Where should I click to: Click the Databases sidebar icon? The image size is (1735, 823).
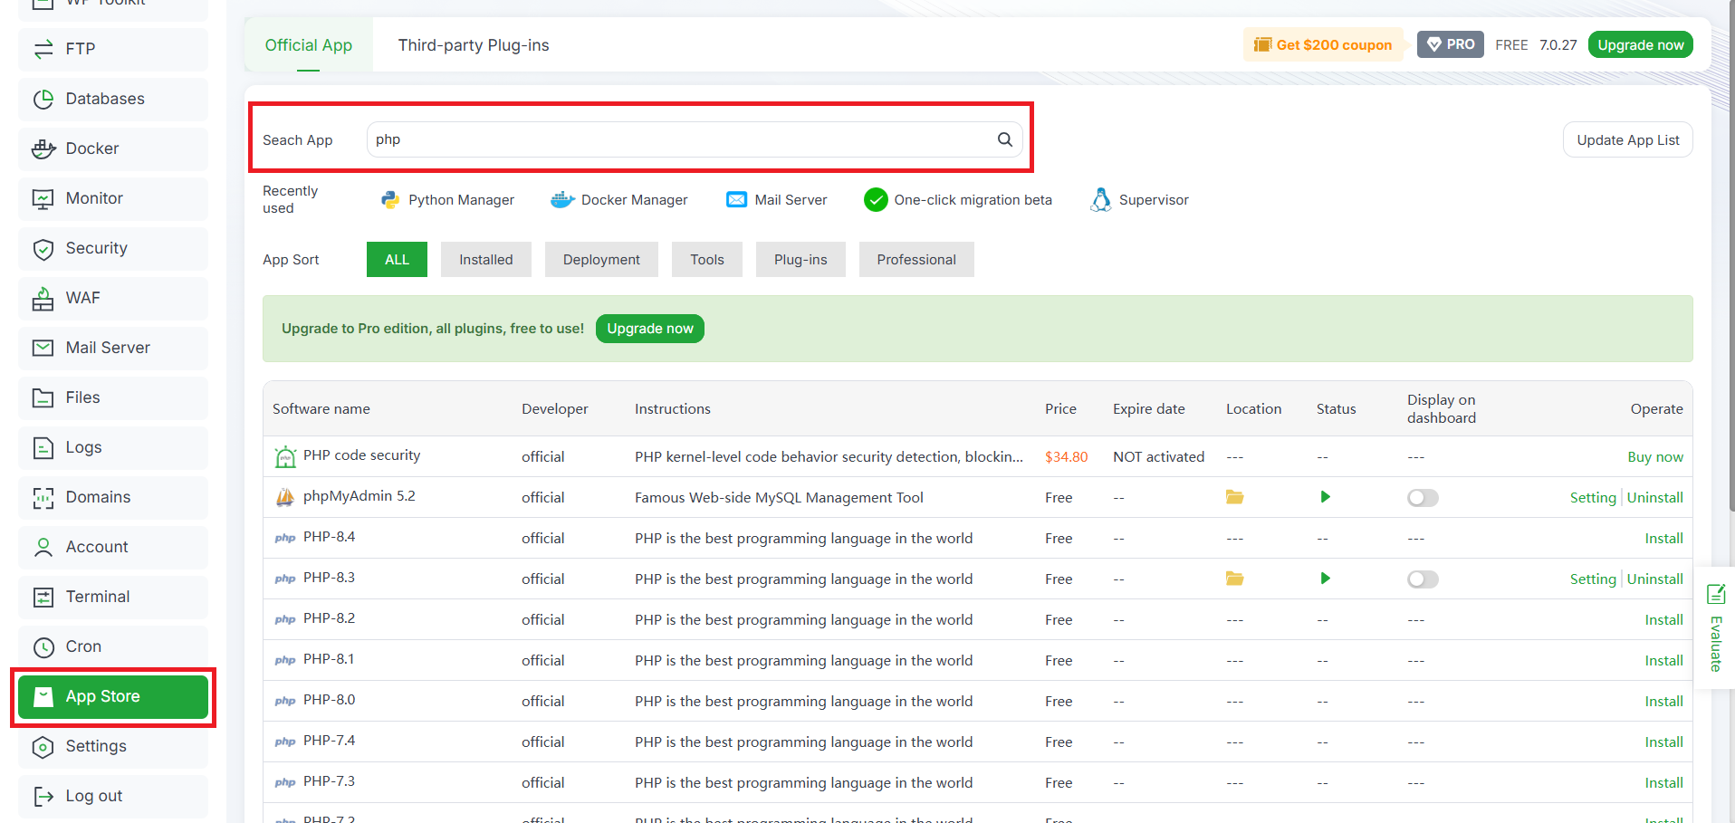43,99
